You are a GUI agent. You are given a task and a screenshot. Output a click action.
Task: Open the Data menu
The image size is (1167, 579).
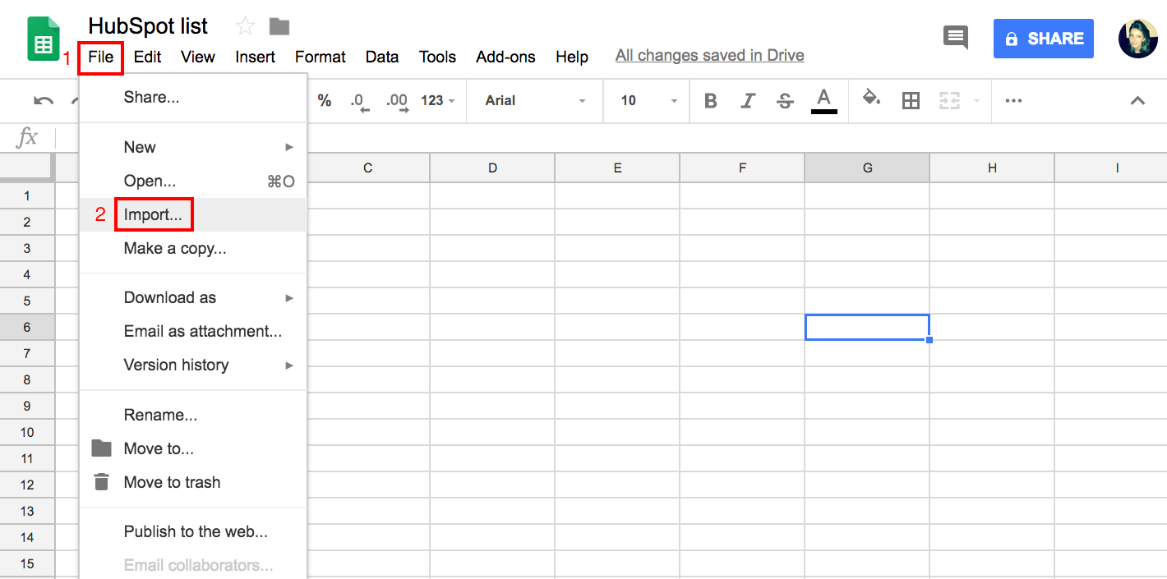coord(382,57)
